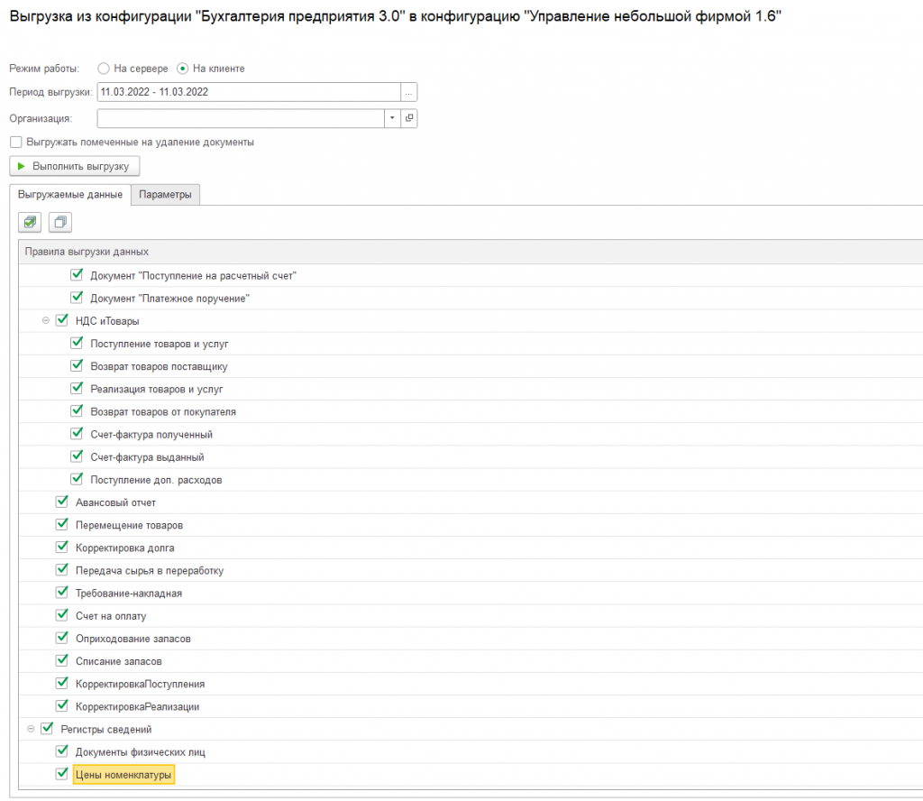
Task: Uncheck Возврат товаров поставщику checkbox
Action: (x=77, y=365)
